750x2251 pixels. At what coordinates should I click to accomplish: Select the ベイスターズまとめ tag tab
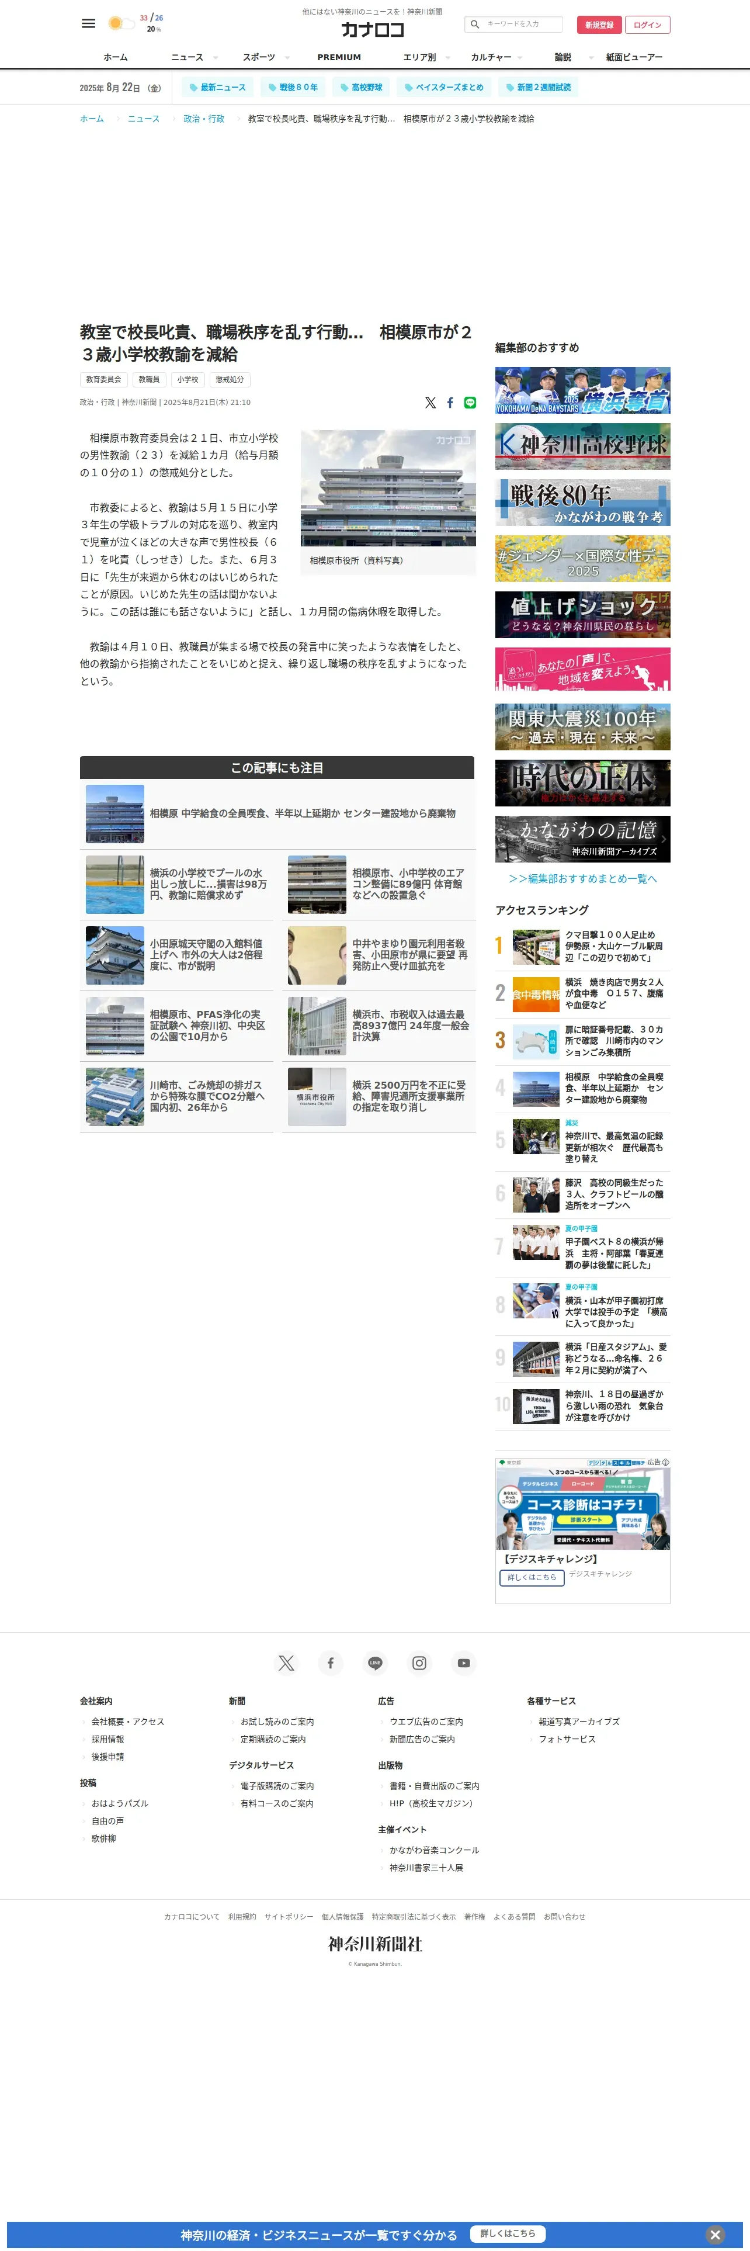pos(445,88)
